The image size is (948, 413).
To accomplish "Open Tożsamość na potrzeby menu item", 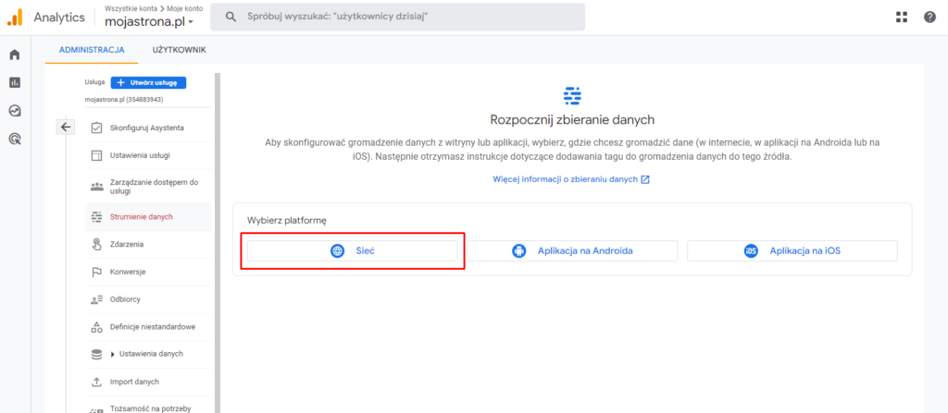I will tap(149, 407).
